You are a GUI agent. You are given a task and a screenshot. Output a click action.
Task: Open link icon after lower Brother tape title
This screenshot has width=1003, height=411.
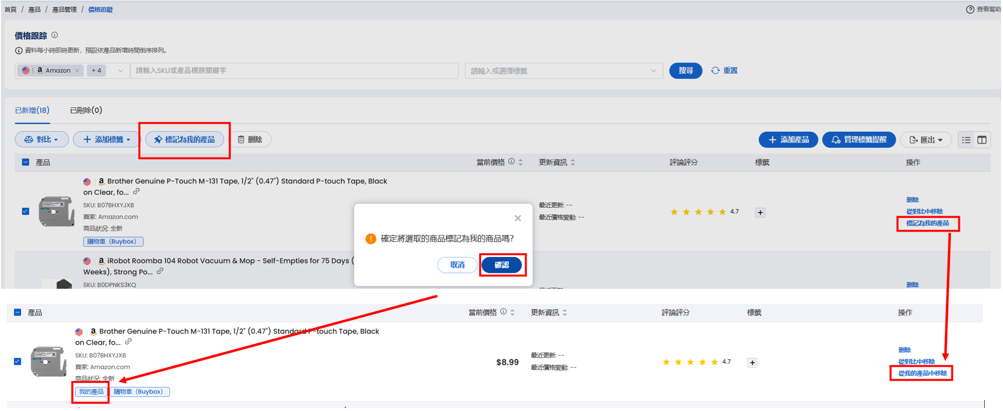[128, 341]
